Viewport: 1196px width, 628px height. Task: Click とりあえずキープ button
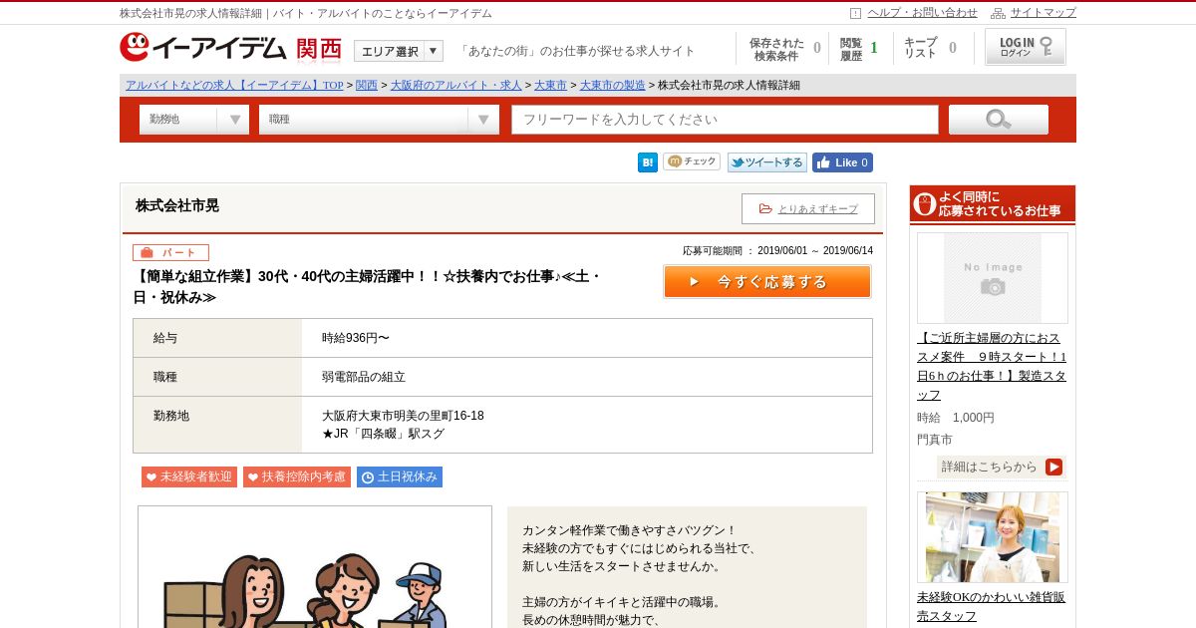coord(808,208)
